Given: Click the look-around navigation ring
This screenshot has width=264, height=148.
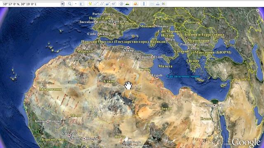Looking at the screenshot, I should (x=255, y=18).
